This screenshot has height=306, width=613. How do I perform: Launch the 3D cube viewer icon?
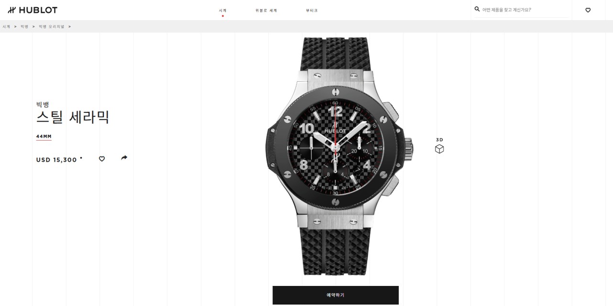pyautogui.click(x=439, y=149)
